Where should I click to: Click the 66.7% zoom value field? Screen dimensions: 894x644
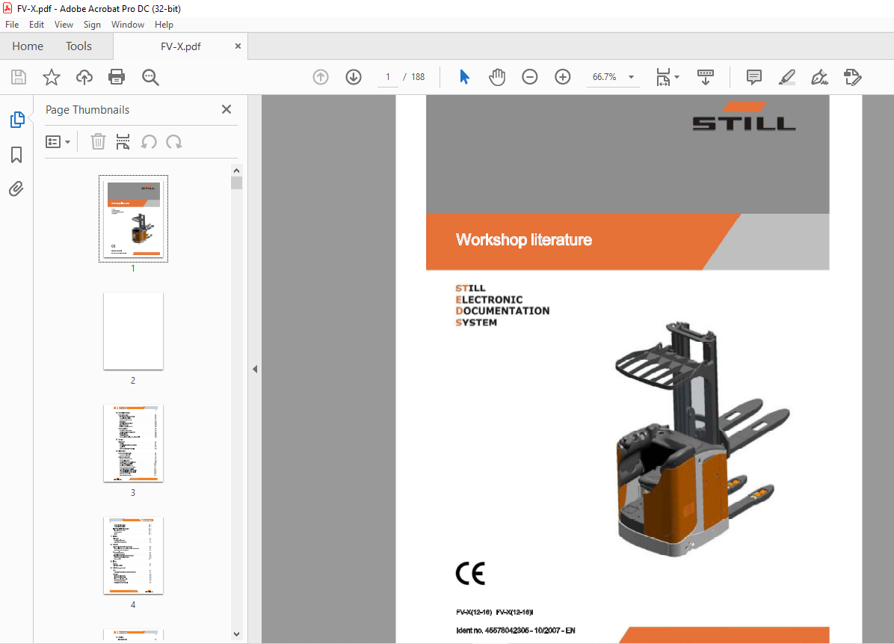pyautogui.click(x=605, y=77)
